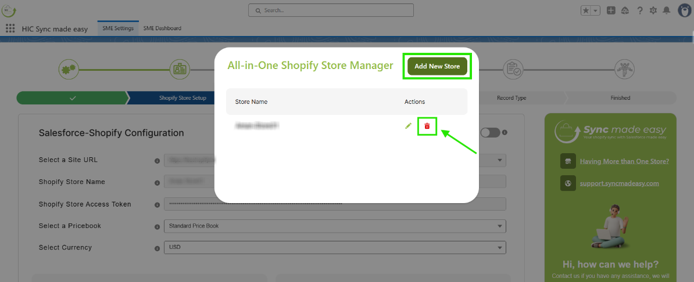Open the Global Actions plus icon
This screenshot has width=694, height=282.
(611, 10)
